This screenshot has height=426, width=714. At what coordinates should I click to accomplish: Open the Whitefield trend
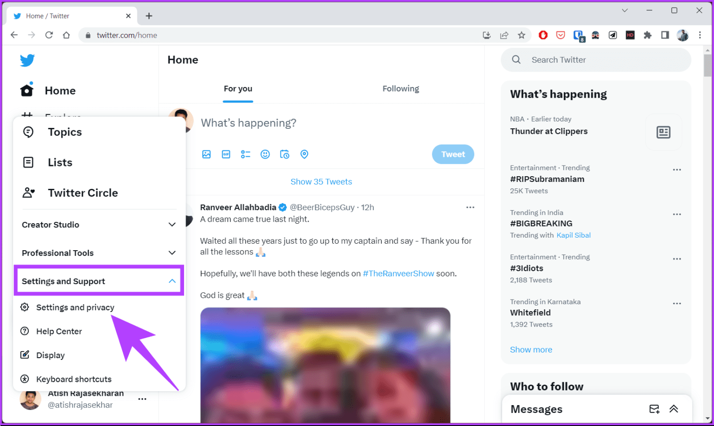pyautogui.click(x=530, y=313)
